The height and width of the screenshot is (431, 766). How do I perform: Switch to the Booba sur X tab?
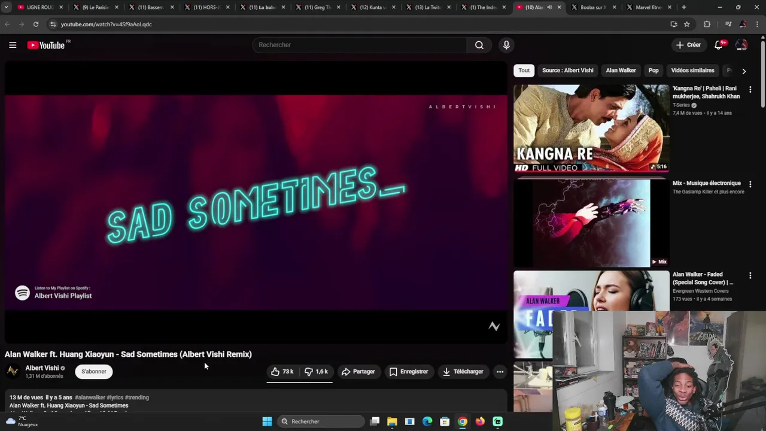pos(593,7)
